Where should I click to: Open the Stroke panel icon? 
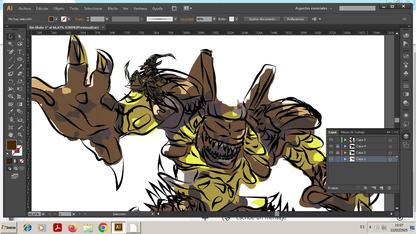(x=406, y=86)
